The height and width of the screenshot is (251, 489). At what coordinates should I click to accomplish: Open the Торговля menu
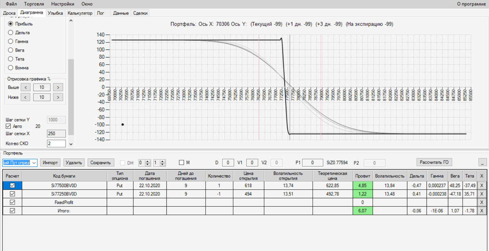pyautogui.click(x=34, y=4)
